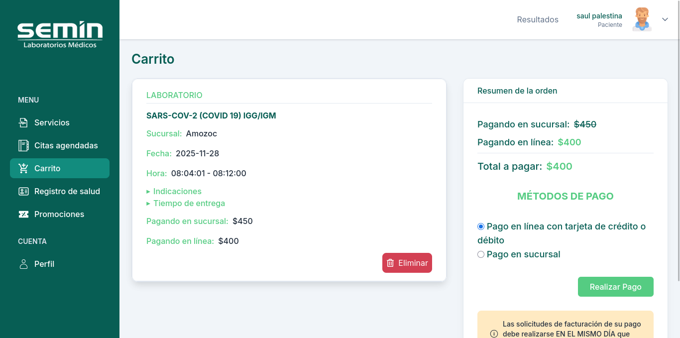Choose the online card payment radio button

pyautogui.click(x=481, y=226)
